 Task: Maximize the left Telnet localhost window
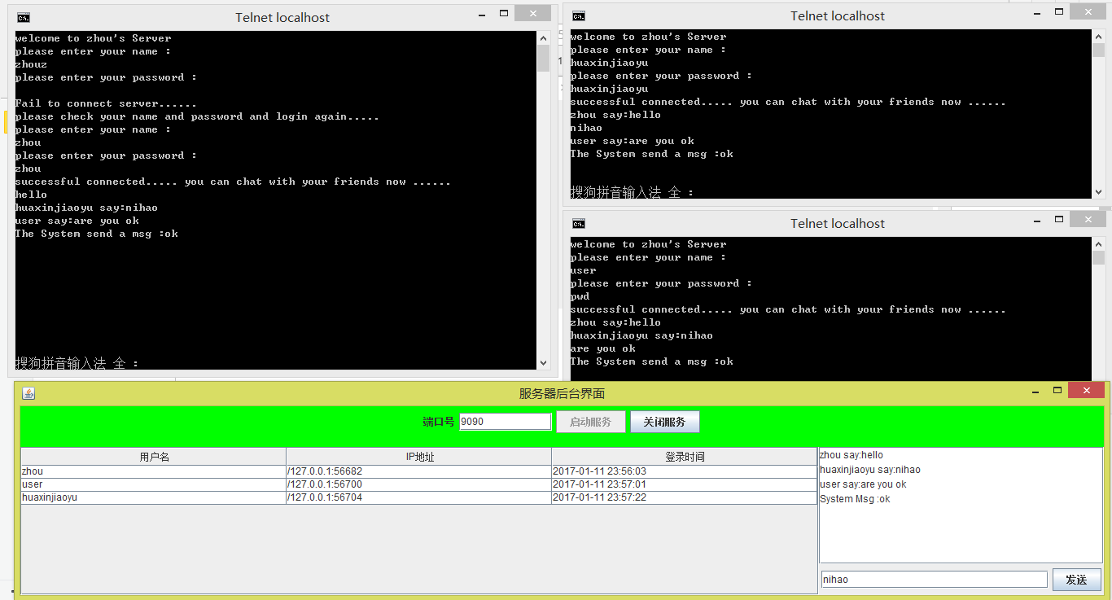click(x=504, y=14)
